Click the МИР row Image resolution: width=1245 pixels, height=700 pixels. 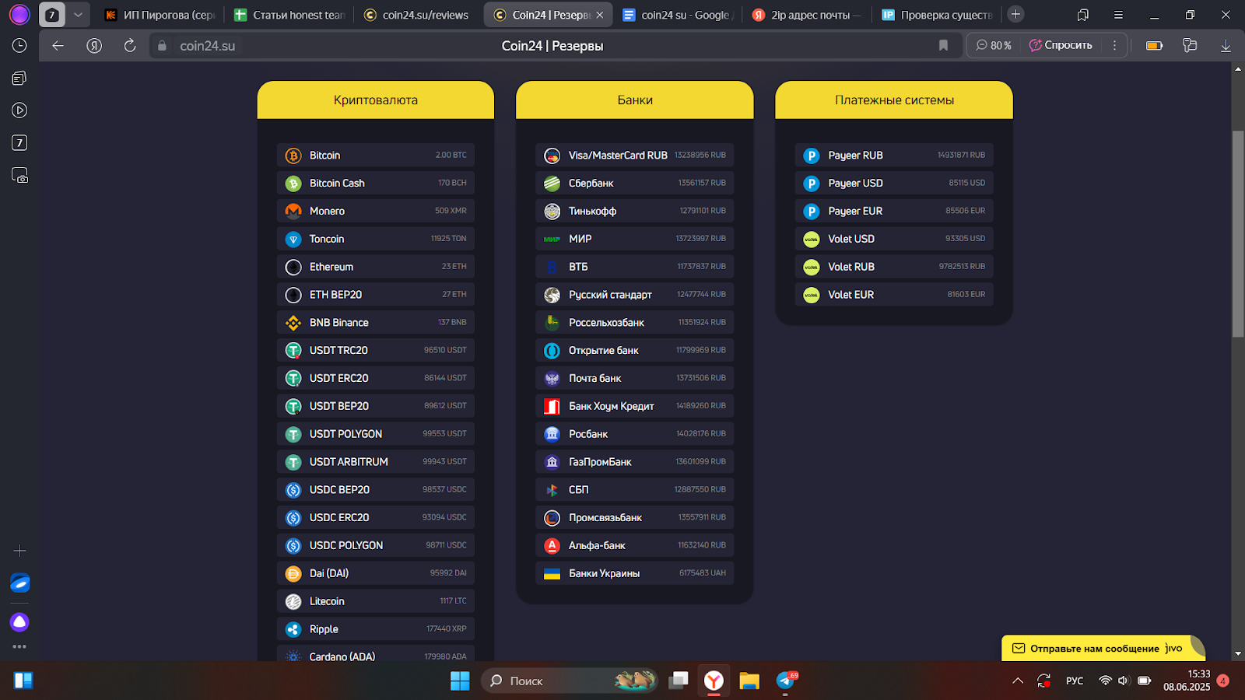pos(635,239)
